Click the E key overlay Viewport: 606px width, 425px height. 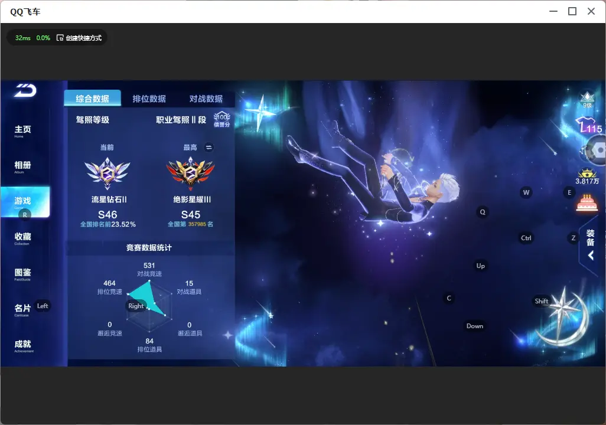[x=569, y=192]
